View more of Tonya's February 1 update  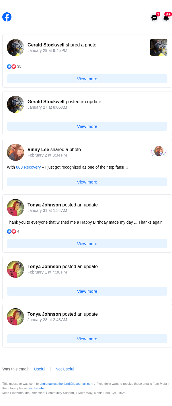point(87,291)
